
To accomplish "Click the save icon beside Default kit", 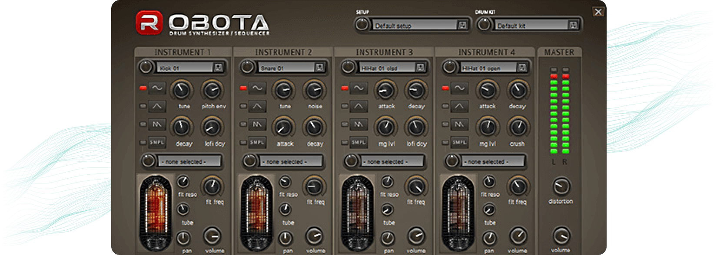I will (573, 25).
